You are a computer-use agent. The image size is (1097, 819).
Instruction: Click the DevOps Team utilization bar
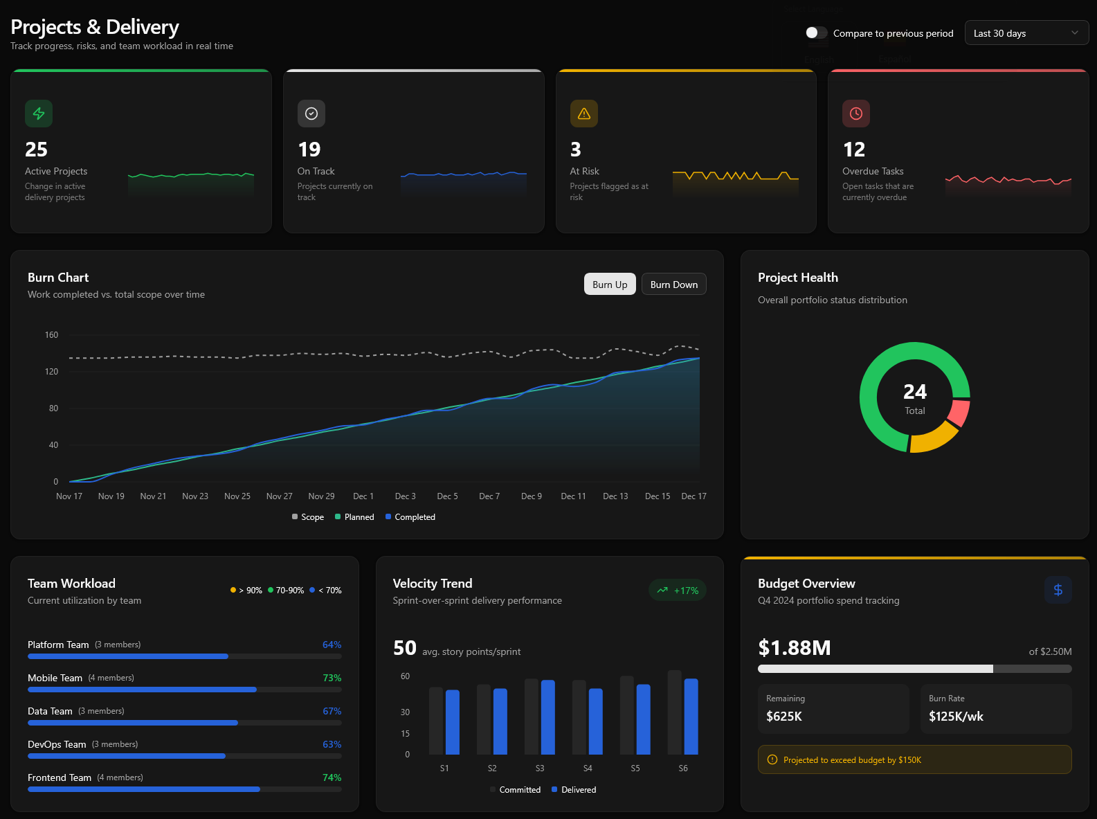click(185, 756)
